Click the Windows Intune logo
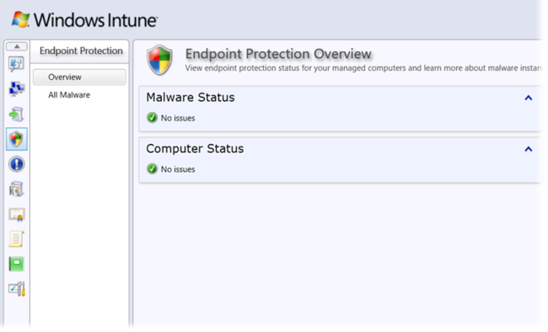Image resolution: width=548 pixels, height=332 pixels. 84,20
